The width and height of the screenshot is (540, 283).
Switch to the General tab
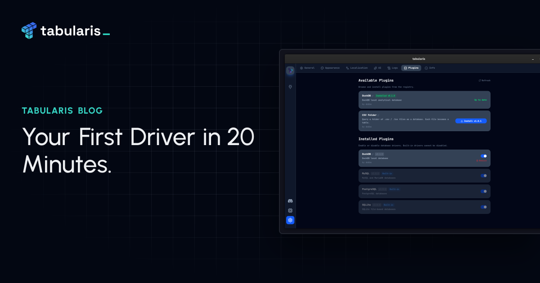[x=307, y=68]
